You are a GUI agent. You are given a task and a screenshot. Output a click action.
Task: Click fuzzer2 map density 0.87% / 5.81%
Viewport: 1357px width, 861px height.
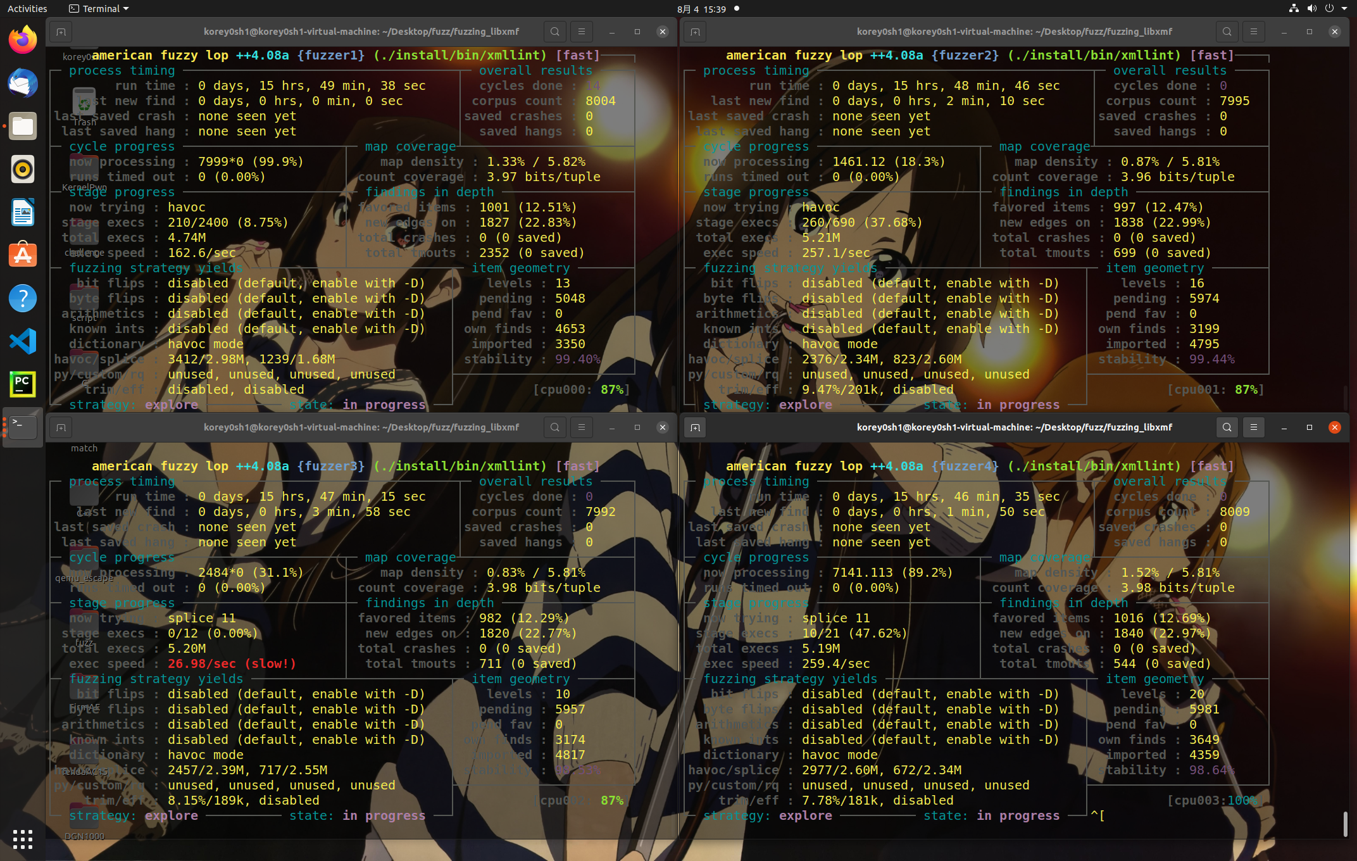(x=1170, y=161)
